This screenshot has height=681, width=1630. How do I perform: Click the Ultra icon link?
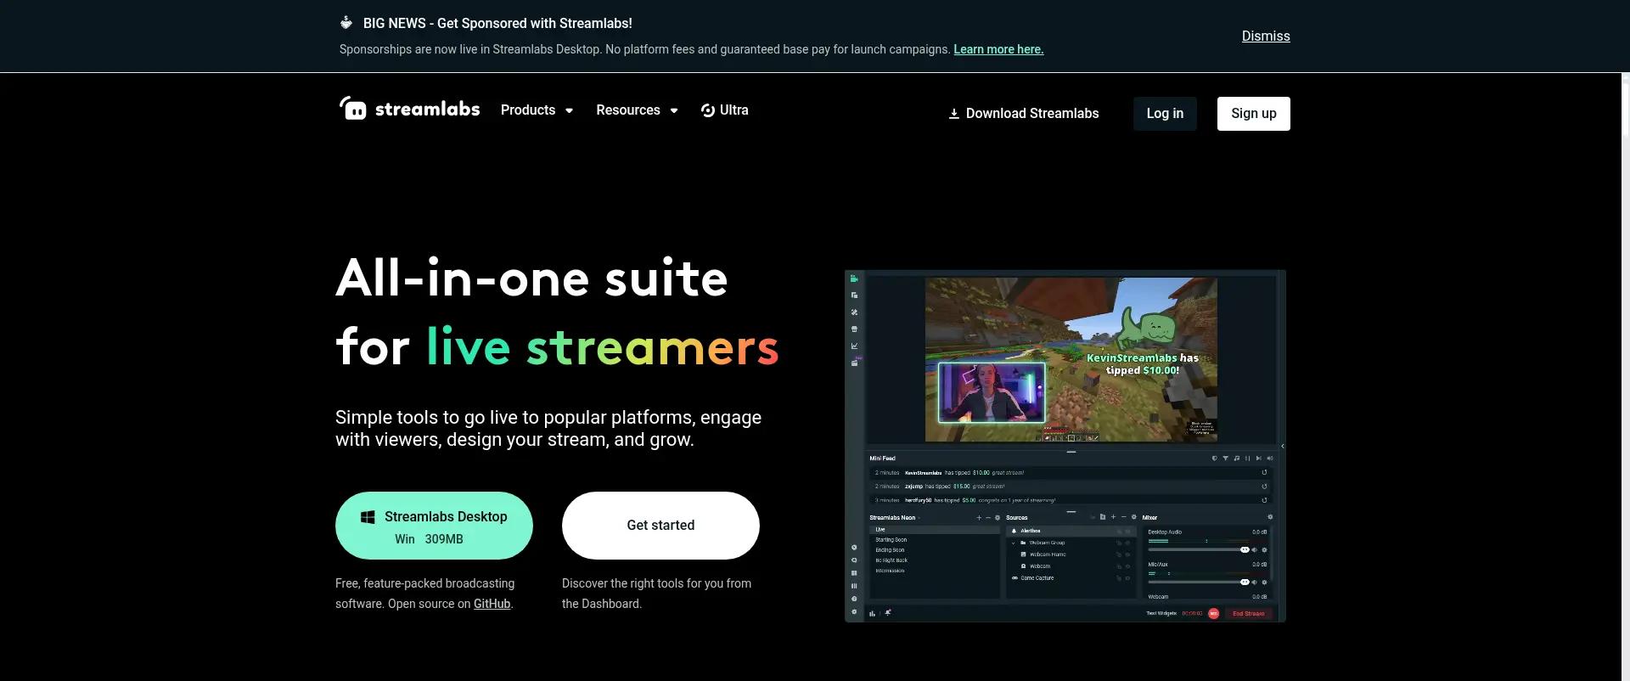click(x=724, y=110)
